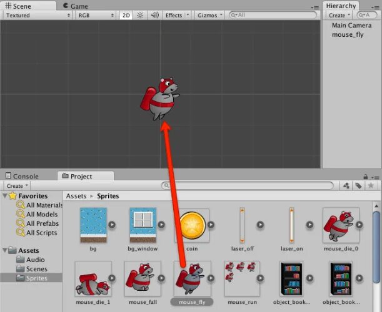Open Scene panel options menu icon
This screenshot has height=312, width=382.
tap(315, 7)
